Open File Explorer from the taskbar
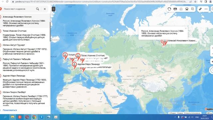213x120 pixels. point(13,117)
